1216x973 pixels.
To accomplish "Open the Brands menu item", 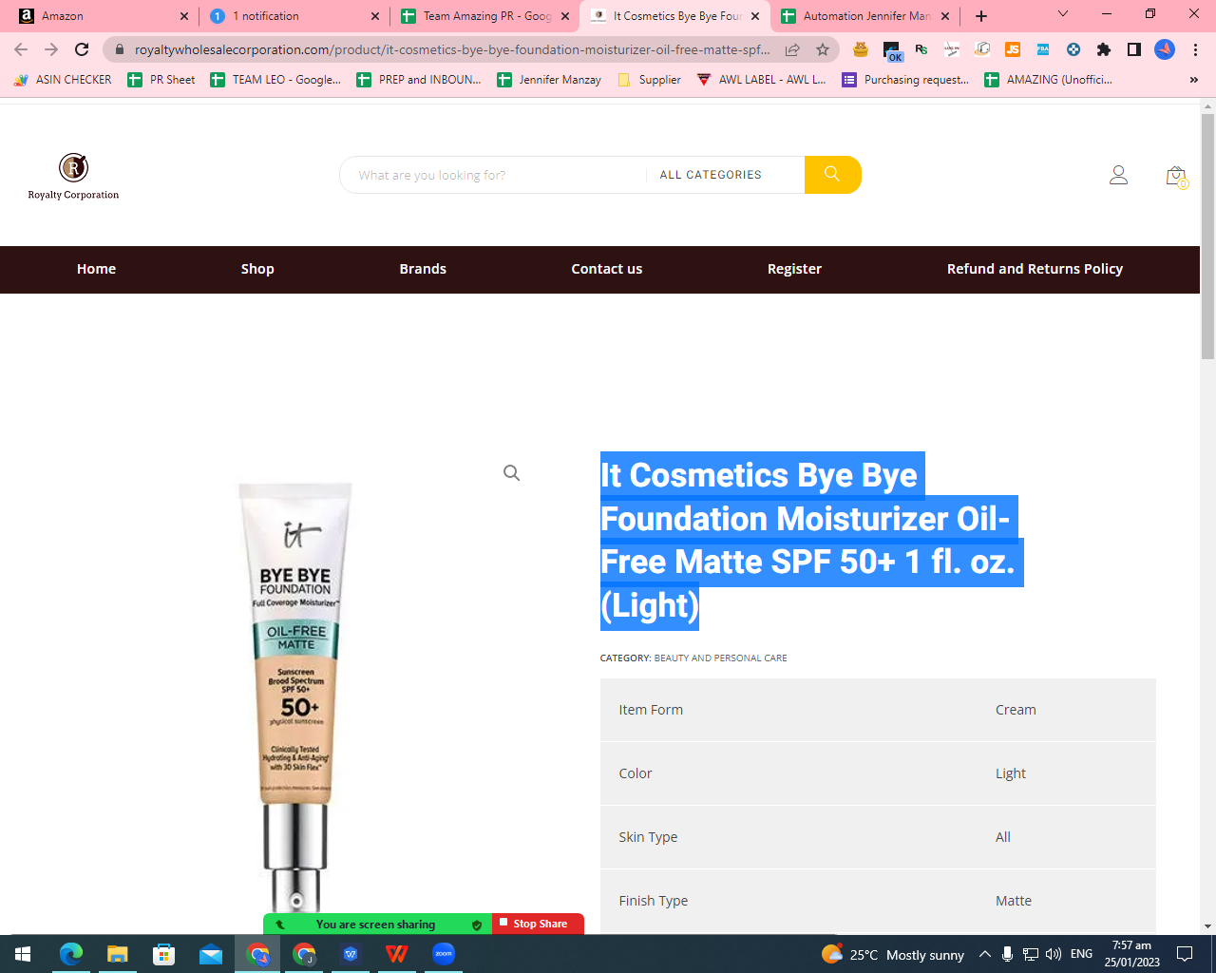I will [x=423, y=269].
